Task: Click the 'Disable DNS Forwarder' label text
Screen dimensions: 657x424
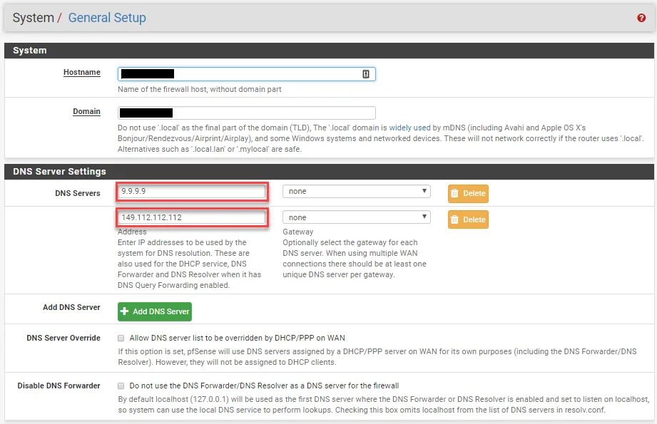Action: coord(58,386)
